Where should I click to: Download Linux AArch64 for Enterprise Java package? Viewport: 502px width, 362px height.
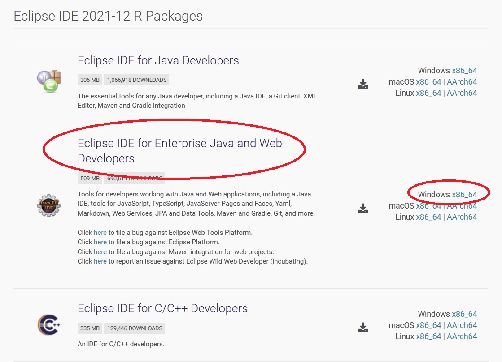click(x=462, y=217)
